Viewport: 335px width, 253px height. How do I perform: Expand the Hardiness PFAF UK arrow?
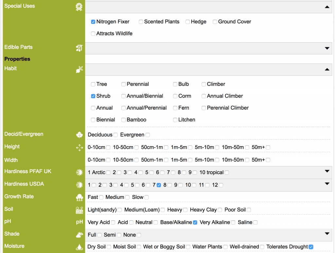tap(327, 171)
